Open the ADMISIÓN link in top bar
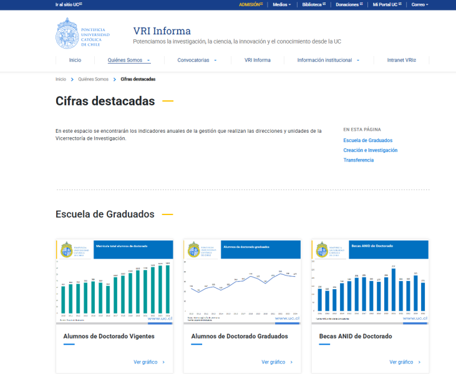Viewport: 456px width, 374px height. pyautogui.click(x=251, y=4)
